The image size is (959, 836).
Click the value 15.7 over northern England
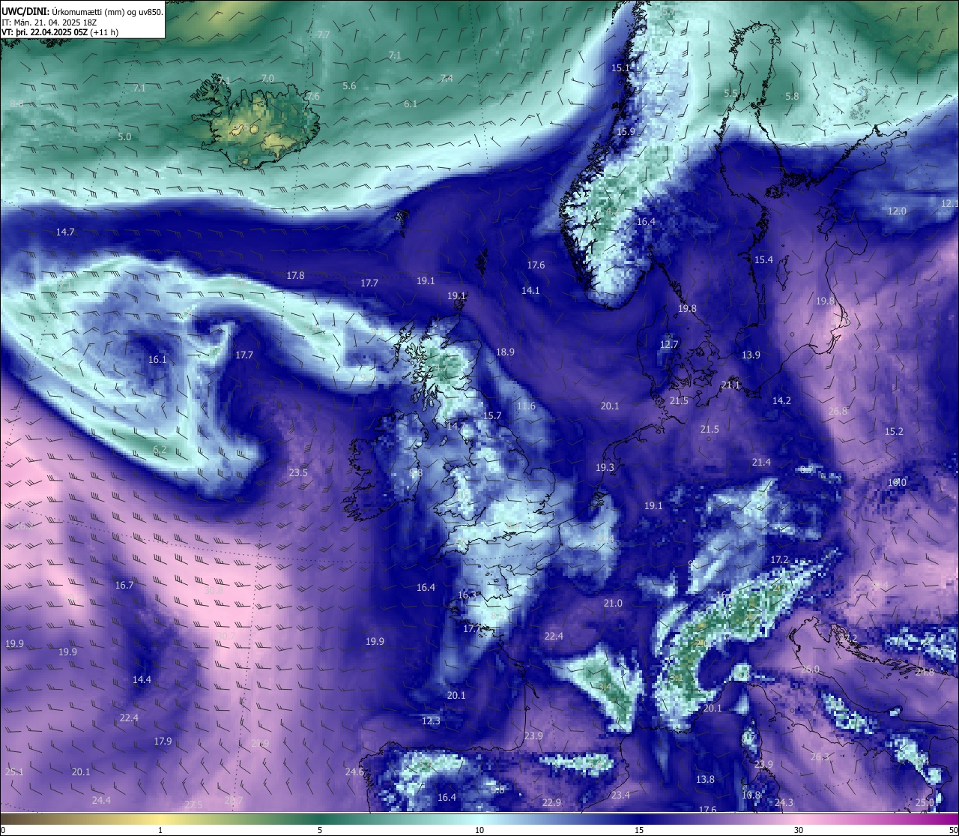click(492, 415)
